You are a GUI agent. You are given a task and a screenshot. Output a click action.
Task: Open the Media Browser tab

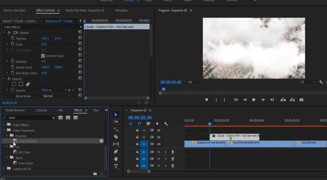[x=15, y=110]
